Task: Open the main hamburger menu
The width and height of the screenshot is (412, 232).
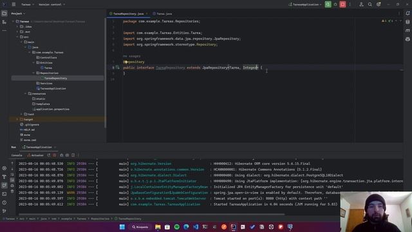Action: (x=14, y=5)
